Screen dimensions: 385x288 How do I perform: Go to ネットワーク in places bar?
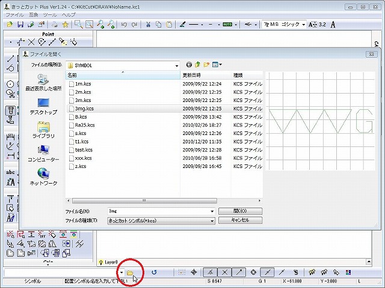[43, 177]
